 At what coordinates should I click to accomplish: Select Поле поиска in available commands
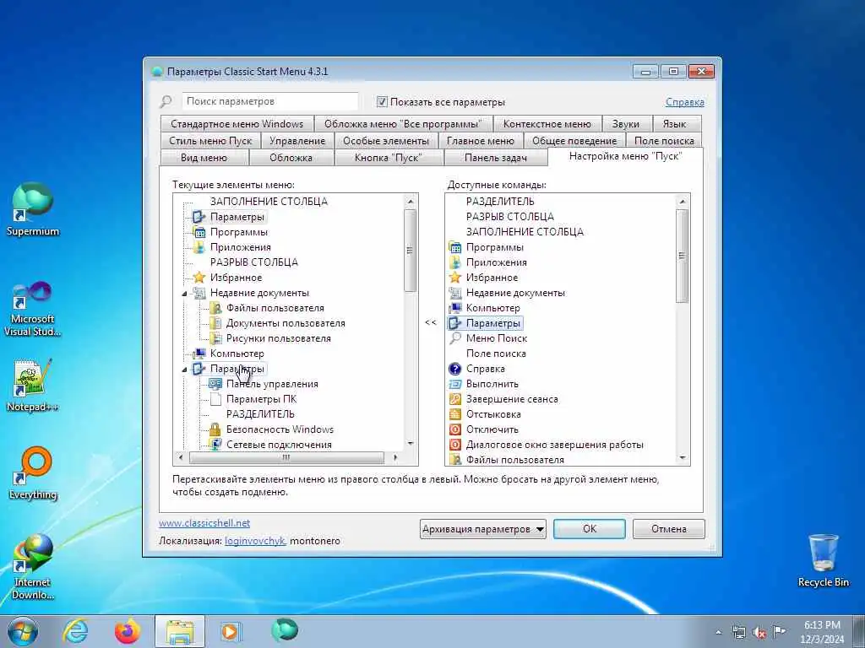click(496, 354)
